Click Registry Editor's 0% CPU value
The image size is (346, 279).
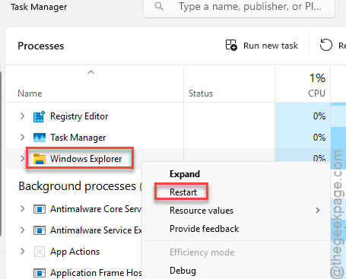point(319,116)
